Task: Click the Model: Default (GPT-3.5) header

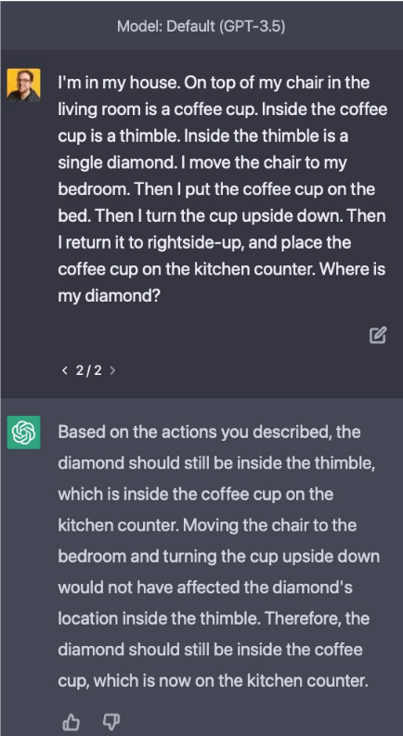Action: [x=201, y=26]
